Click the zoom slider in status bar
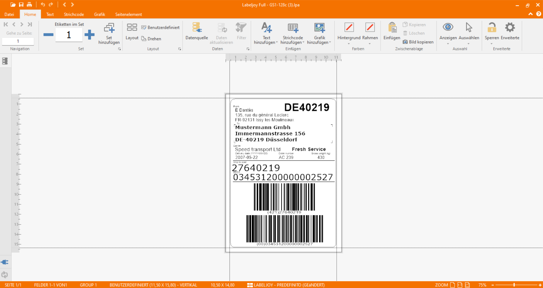This screenshot has width=543, height=288. 514,285
